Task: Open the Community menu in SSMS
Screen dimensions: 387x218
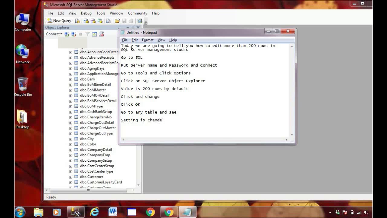Action: [137, 13]
